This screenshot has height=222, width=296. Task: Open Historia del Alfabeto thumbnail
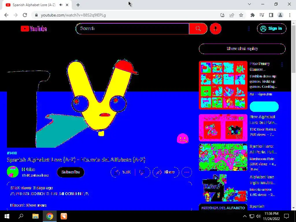[x=223, y=207]
